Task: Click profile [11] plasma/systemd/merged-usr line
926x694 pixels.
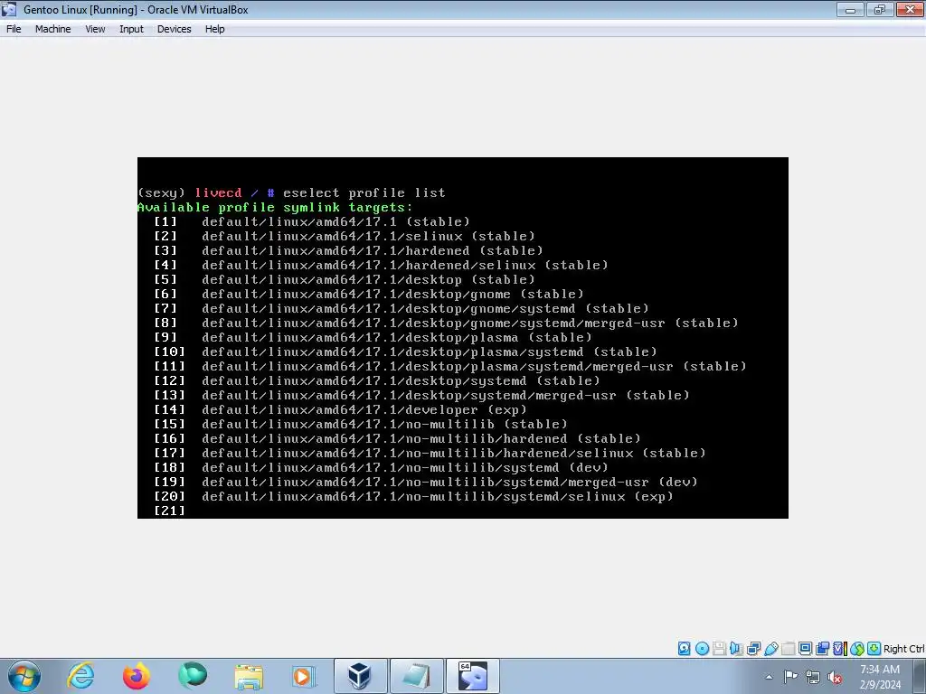Action: (x=450, y=367)
